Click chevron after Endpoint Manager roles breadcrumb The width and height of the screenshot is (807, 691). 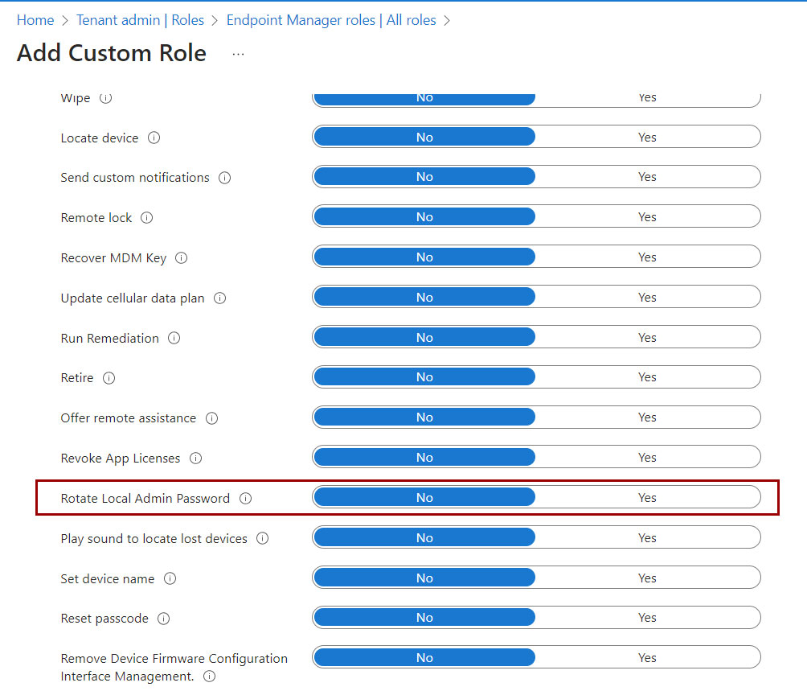pos(447,21)
